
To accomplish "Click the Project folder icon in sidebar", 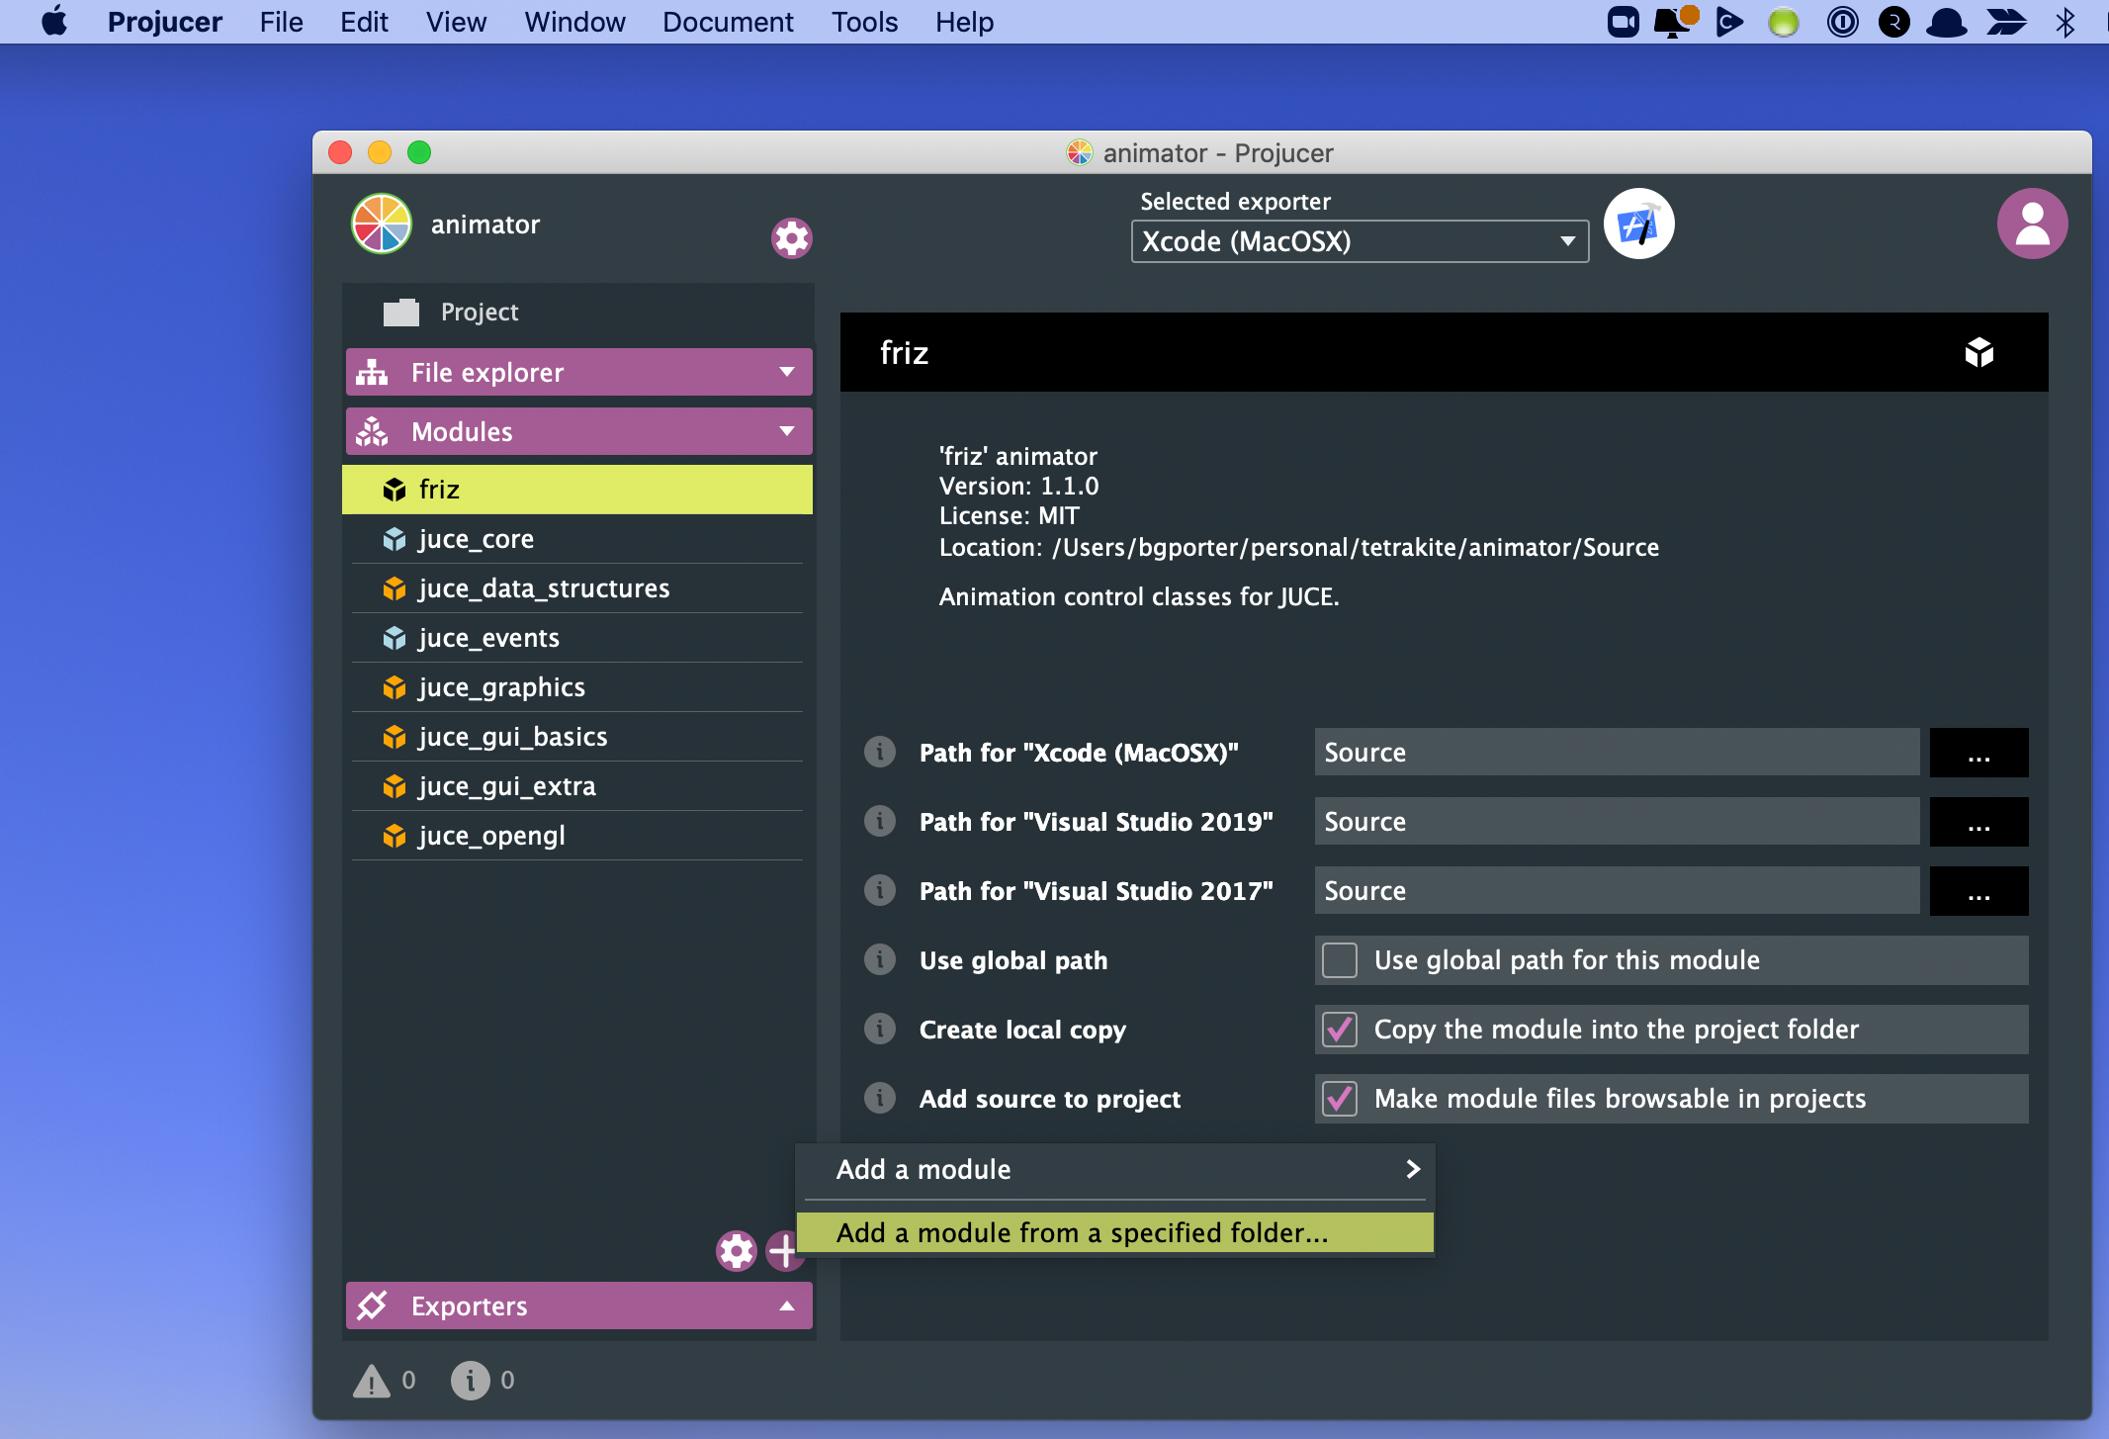I will click(x=401, y=313).
